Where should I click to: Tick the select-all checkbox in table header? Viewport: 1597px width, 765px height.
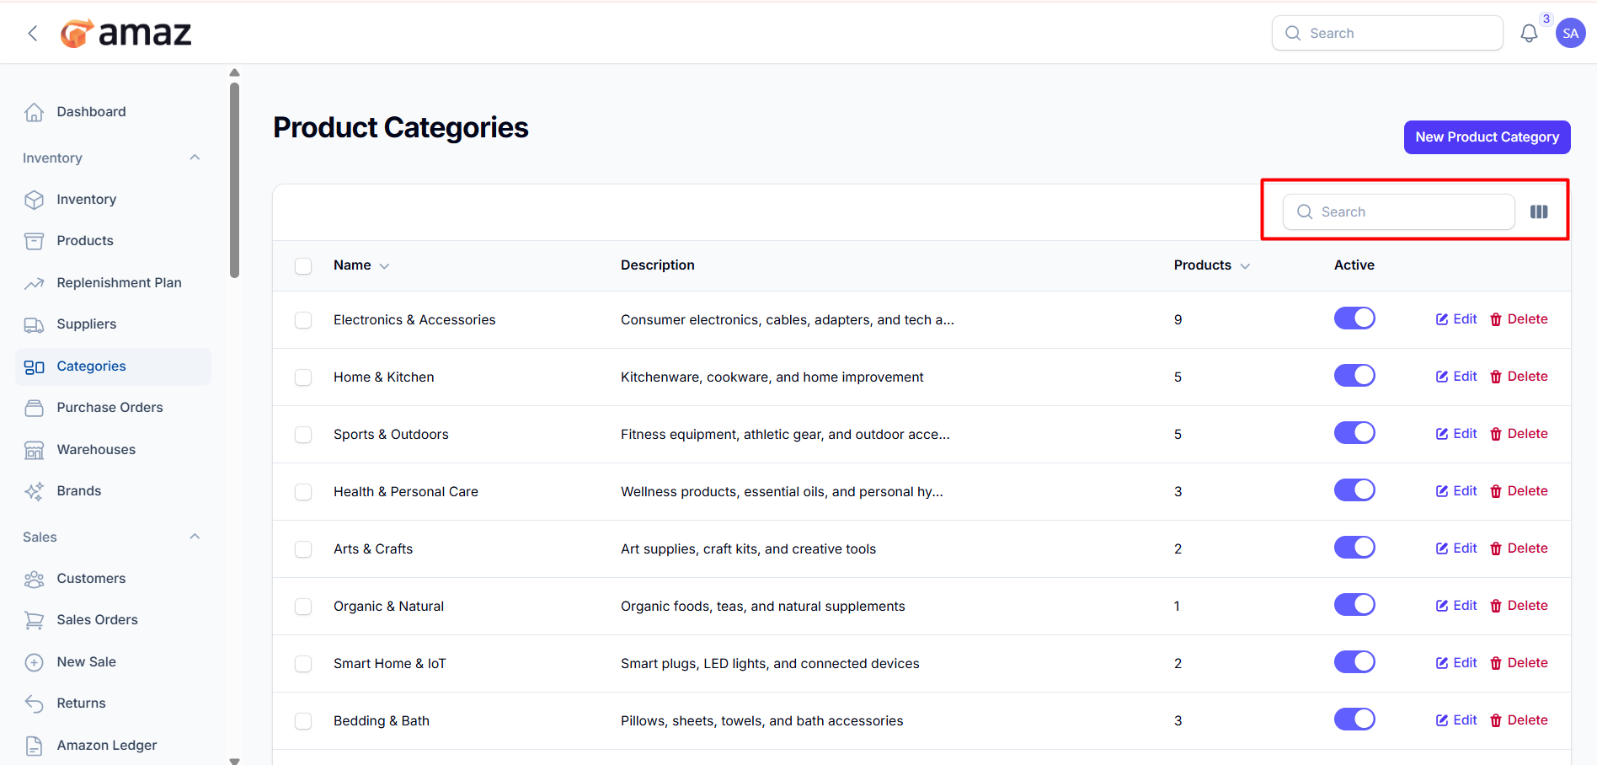[303, 266]
